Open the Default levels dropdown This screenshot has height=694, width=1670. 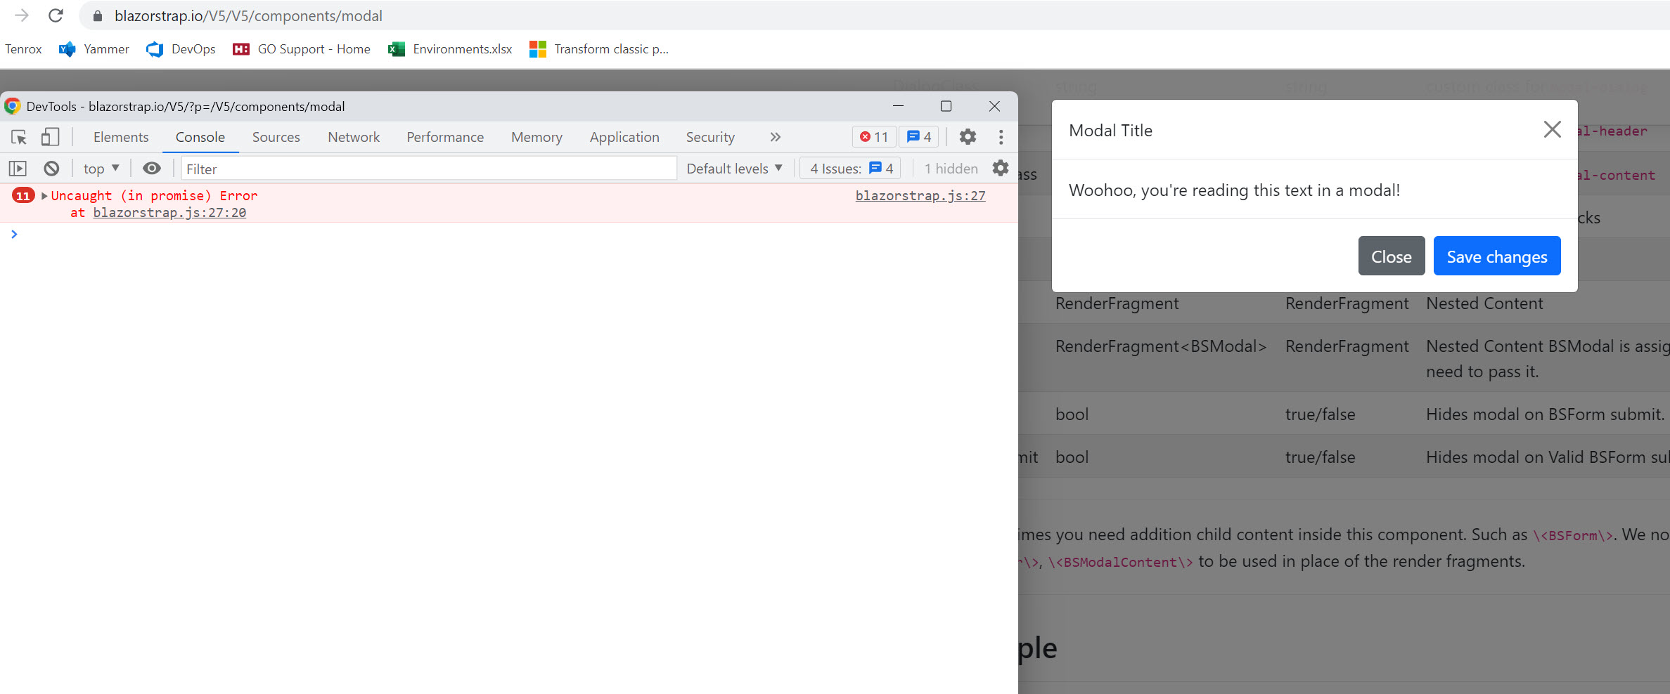click(x=733, y=168)
